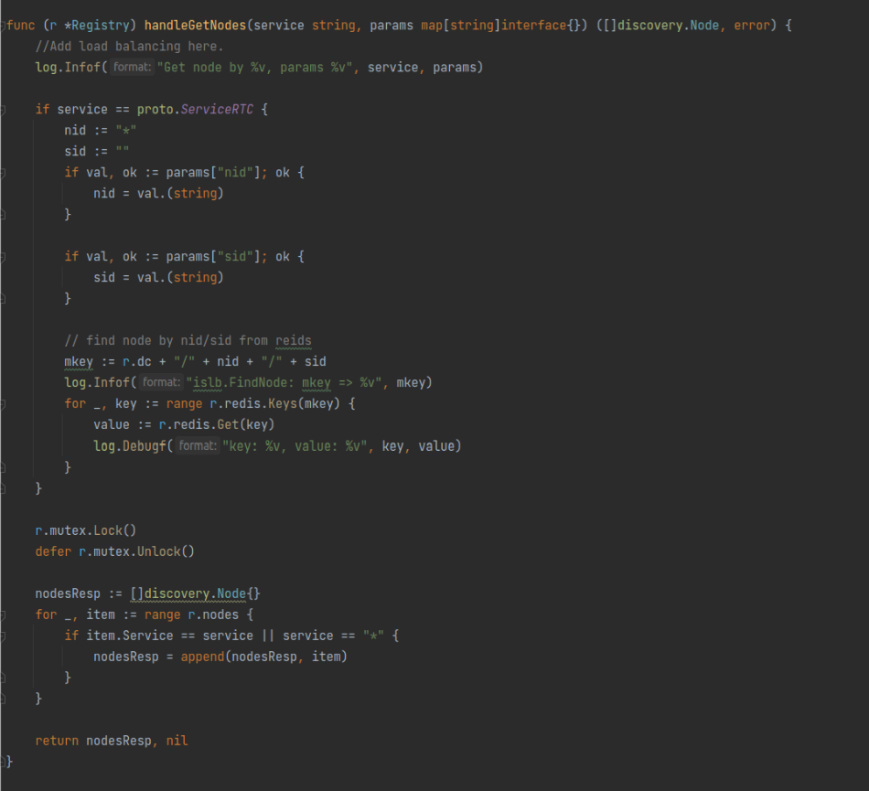Click format hint before "Get node by %v"
This screenshot has height=791, width=869.
(132, 68)
